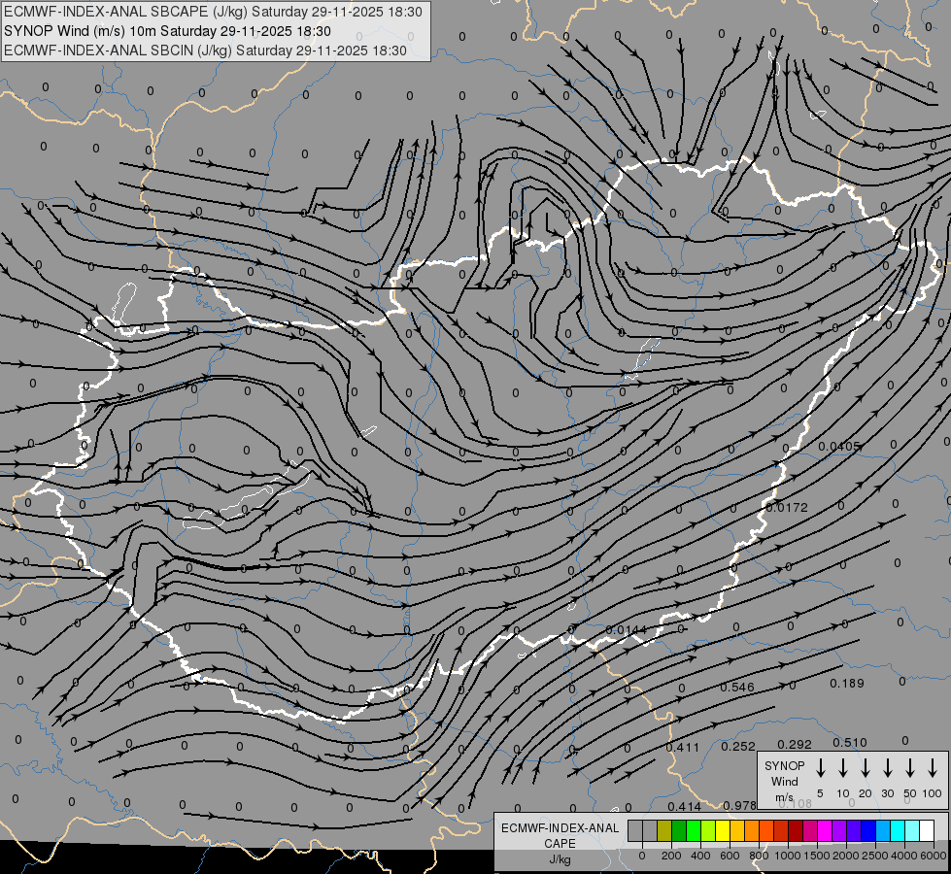Select the 400 tick label on CAPE scale
Viewport: 951px width, 874px height.
(x=700, y=856)
